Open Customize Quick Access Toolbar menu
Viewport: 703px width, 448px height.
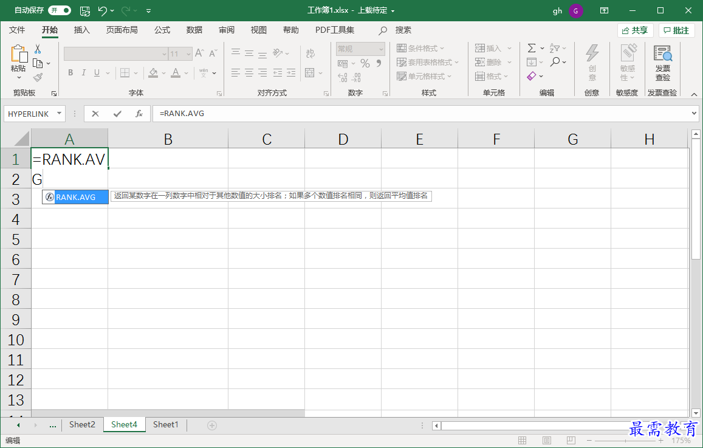click(148, 11)
